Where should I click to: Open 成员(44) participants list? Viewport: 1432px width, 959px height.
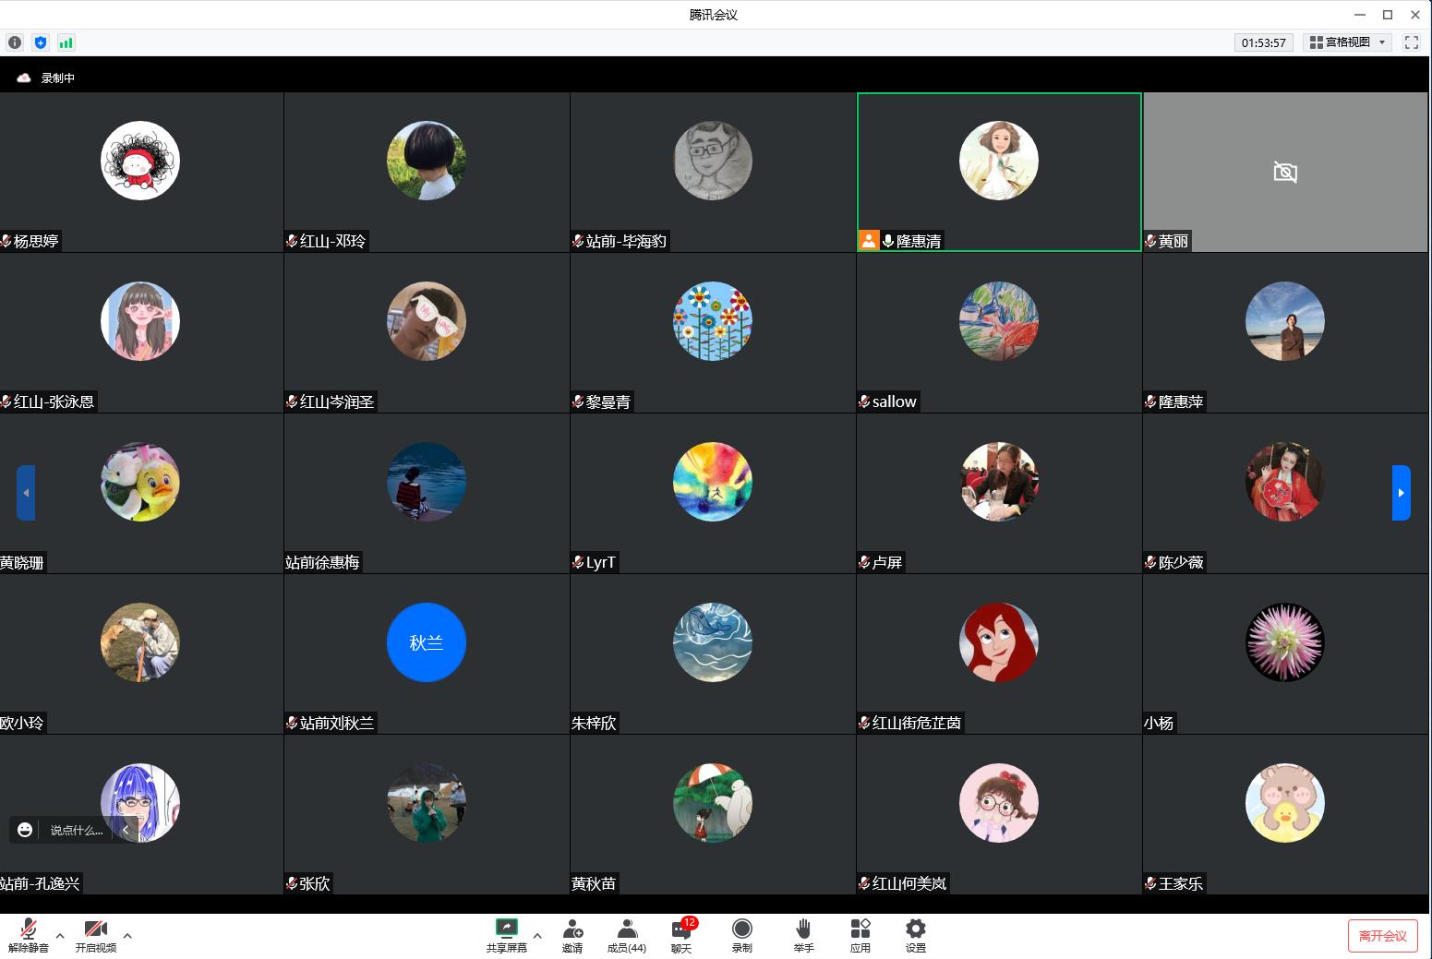(x=627, y=935)
